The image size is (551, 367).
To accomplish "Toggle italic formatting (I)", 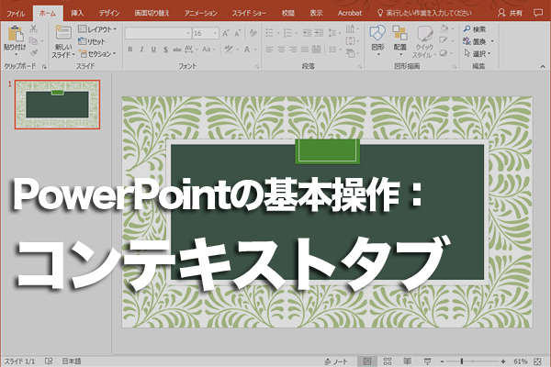I will (141, 50).
